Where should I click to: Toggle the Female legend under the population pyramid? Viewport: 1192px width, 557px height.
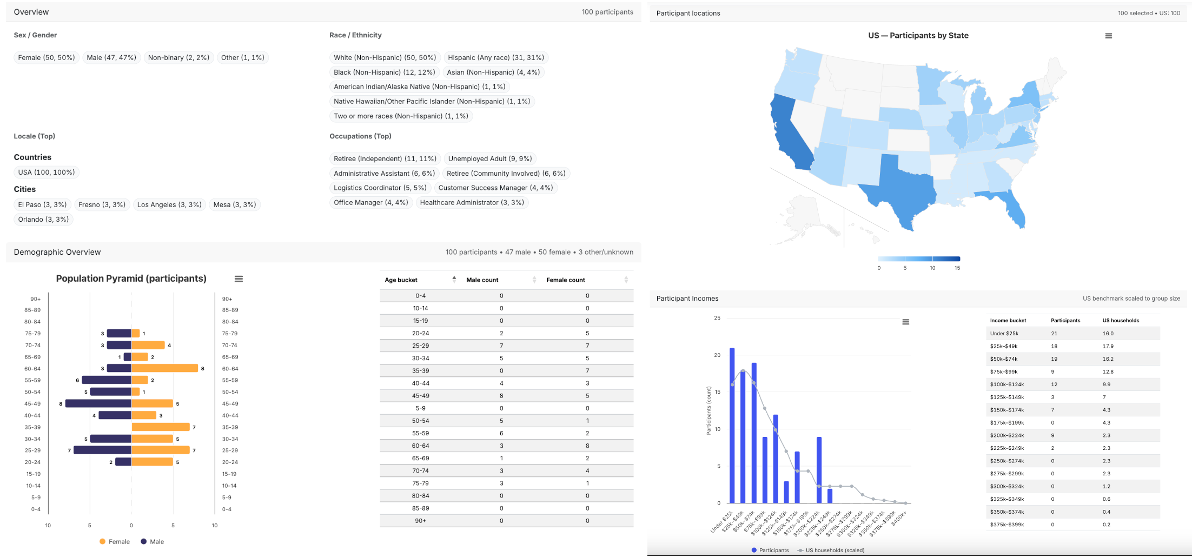pos(115,541)
